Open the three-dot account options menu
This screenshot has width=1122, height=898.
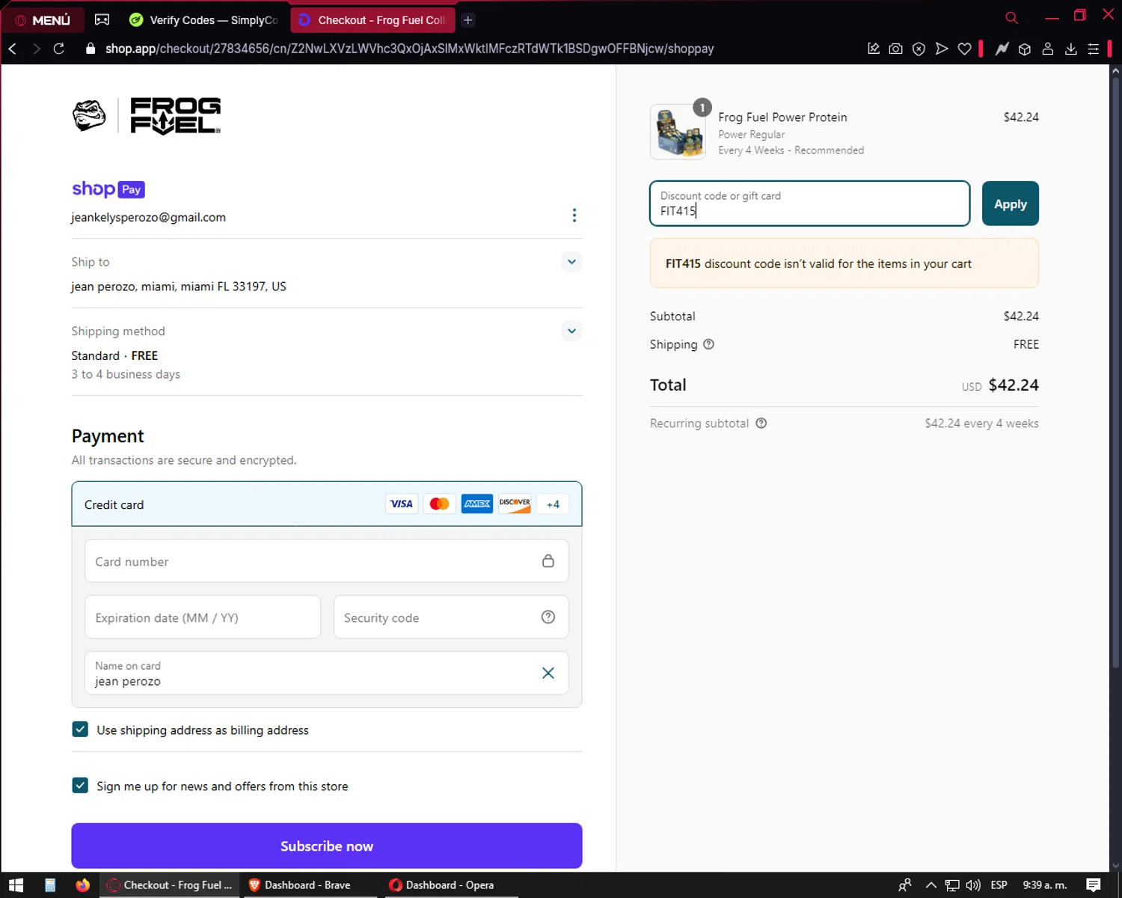574,216
